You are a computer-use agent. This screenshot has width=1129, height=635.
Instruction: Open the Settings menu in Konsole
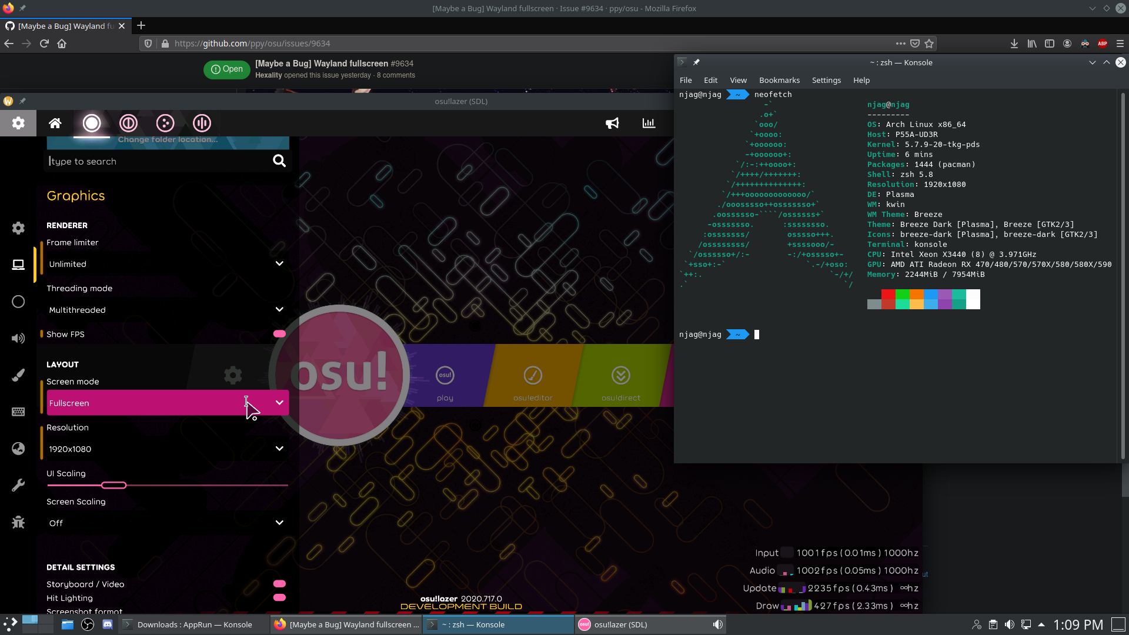pyautogui.click(x=826, y=80)
